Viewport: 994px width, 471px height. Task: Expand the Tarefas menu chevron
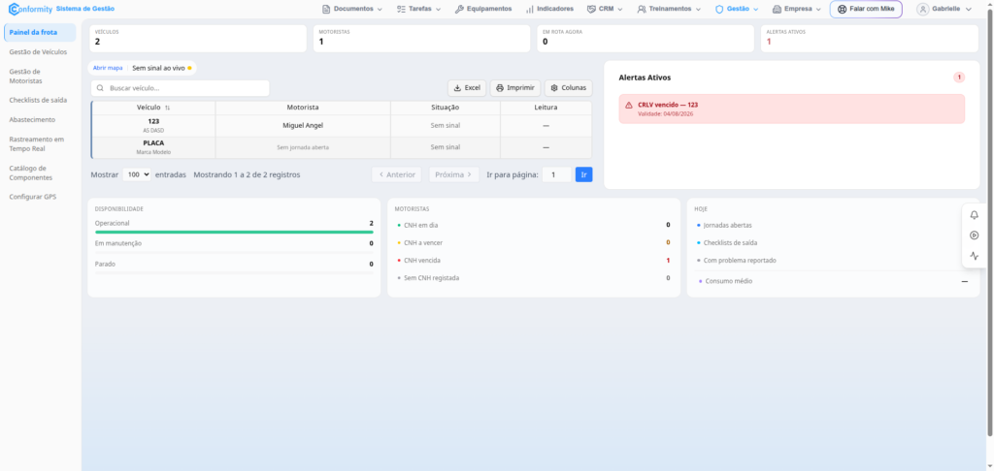pyautogui.click(x=438, y=10)
